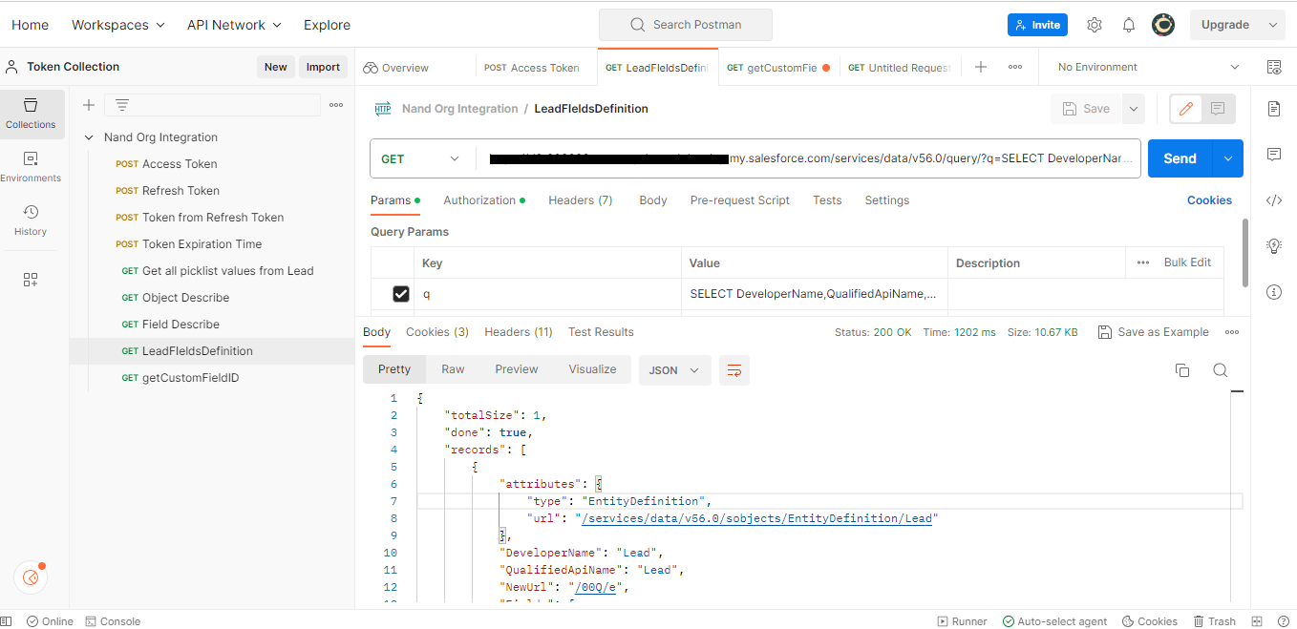Open the Headers (7) request tab
Screen dimensions: 1297x629
[x=581, y=200]
